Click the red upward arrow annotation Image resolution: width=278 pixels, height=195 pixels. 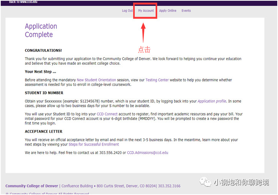(x=143, y=33)
